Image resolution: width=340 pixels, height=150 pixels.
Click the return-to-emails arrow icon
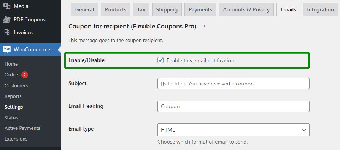pyautogui.click(x=203, y=27)
